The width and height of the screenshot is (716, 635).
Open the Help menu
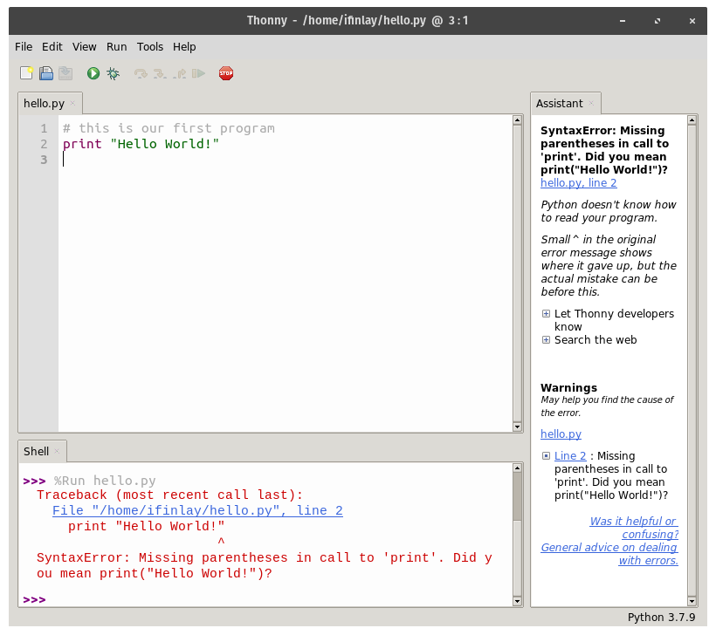tap(184, 46)
